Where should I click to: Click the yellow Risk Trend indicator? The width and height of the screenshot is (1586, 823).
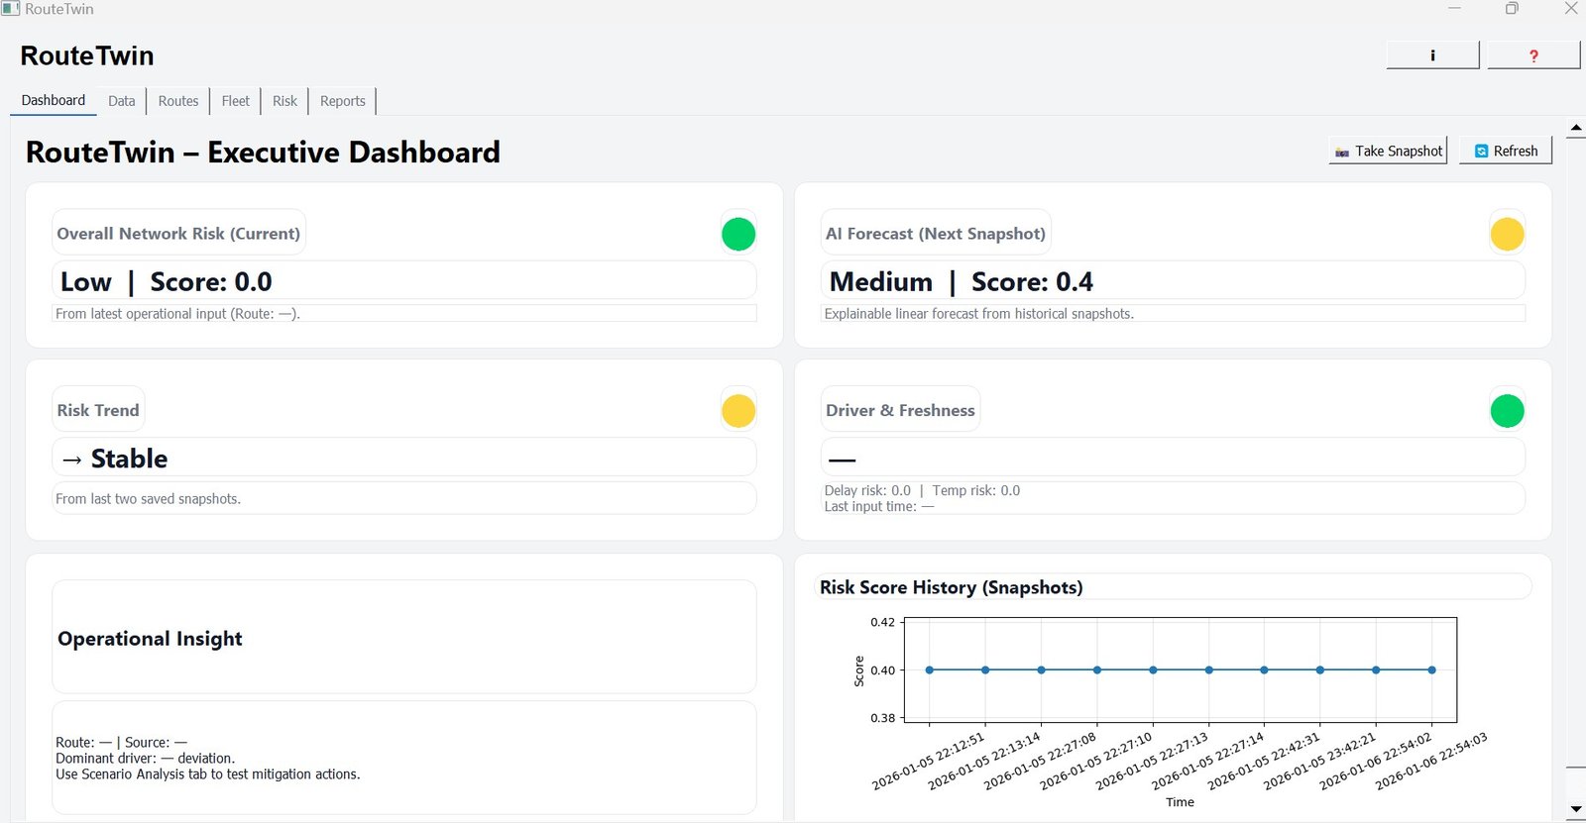coord(738,410)
